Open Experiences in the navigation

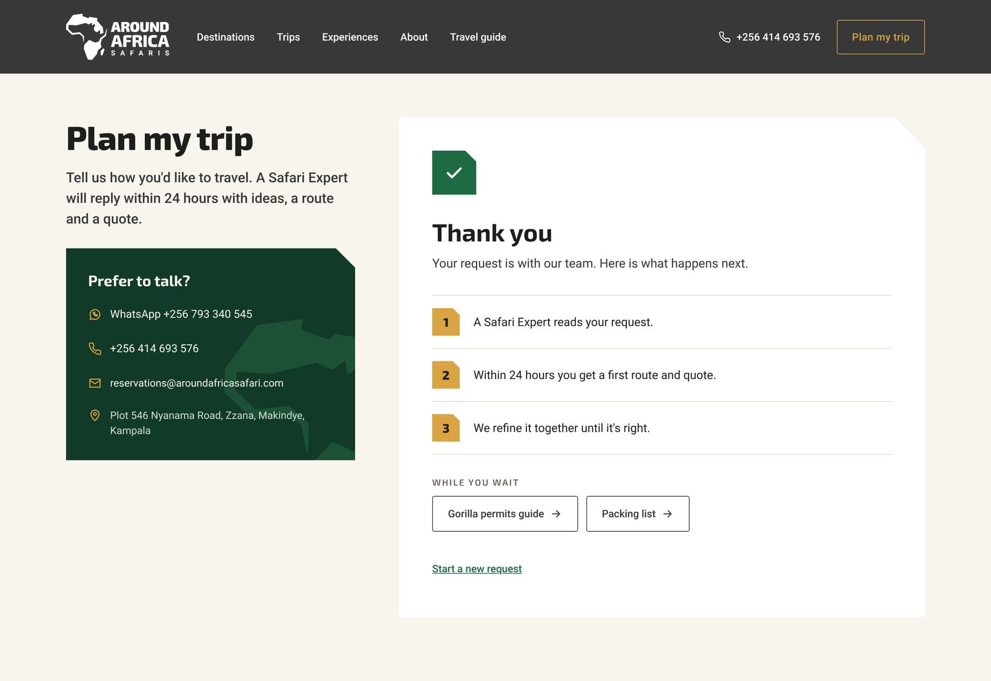pyautogui.click(x=350, y=37)
